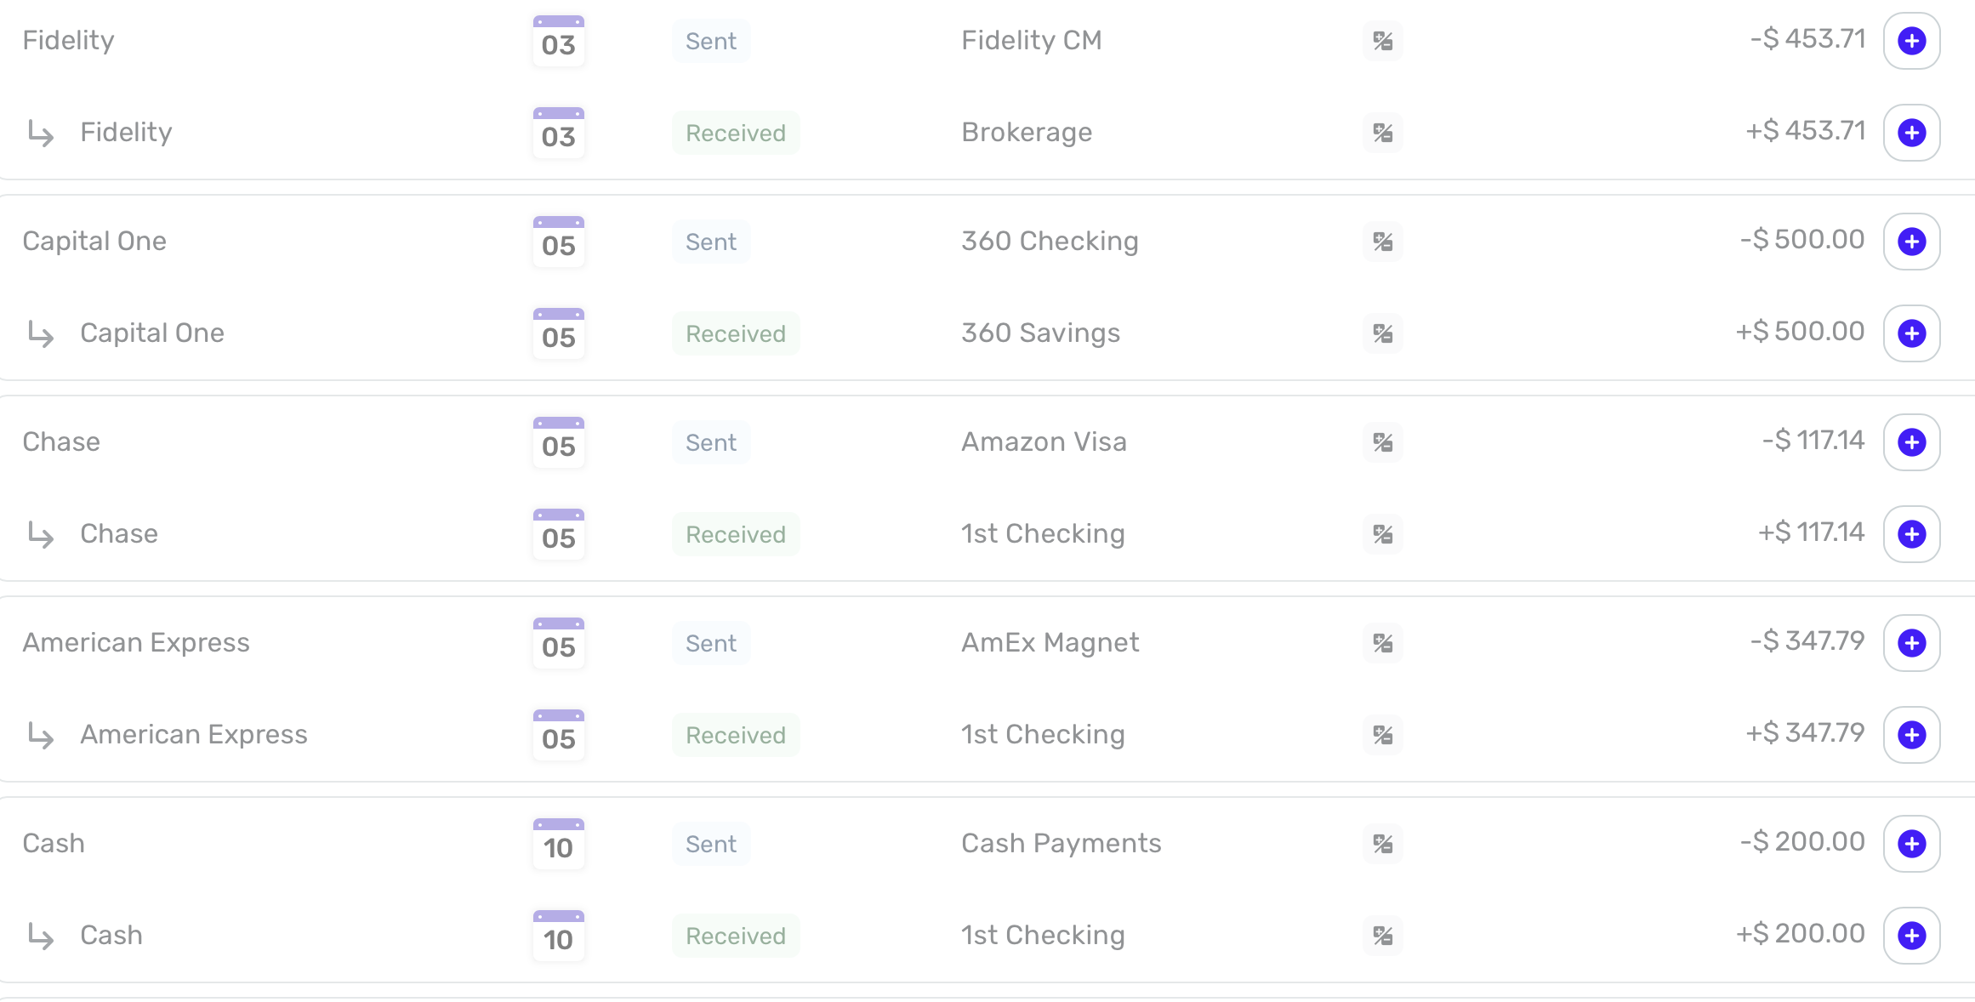Click the American Express account name

(x=137, y=643)
